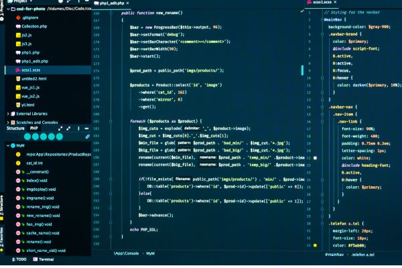Open the TODO tool window
Image resolution: width=402 pixels, height=268 pixels.
point(19,259)
